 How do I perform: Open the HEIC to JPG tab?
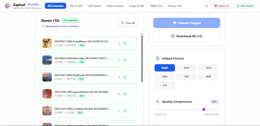click(76, 6)
